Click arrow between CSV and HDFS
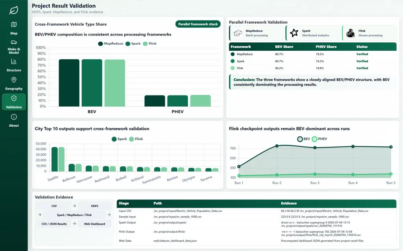 pyautogui.click(x=74, y=206)
